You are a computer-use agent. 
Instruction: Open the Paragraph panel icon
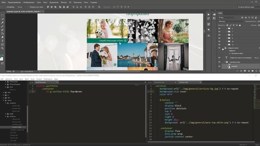[x=208, y=30]
